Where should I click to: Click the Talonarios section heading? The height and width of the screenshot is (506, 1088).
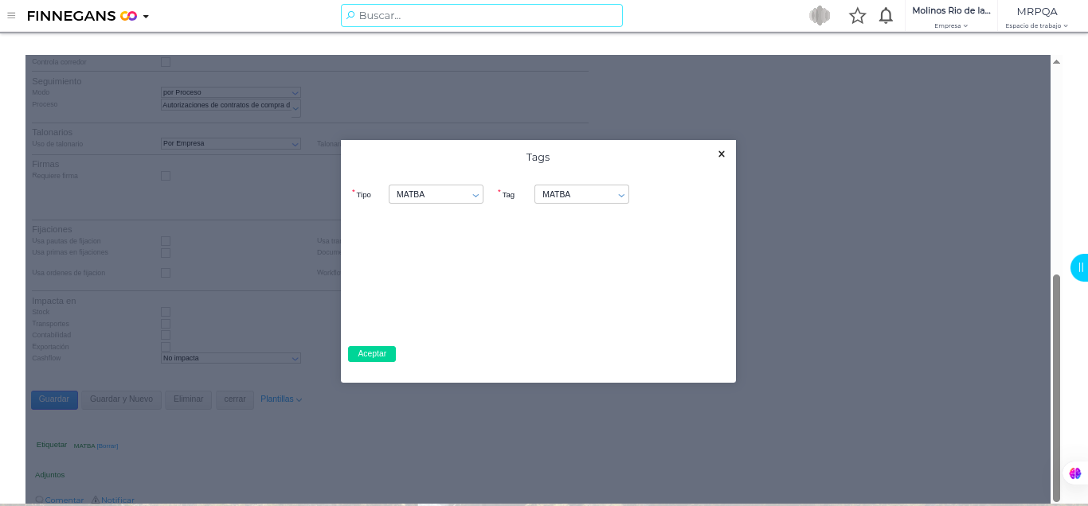click(x=53, y=132)
